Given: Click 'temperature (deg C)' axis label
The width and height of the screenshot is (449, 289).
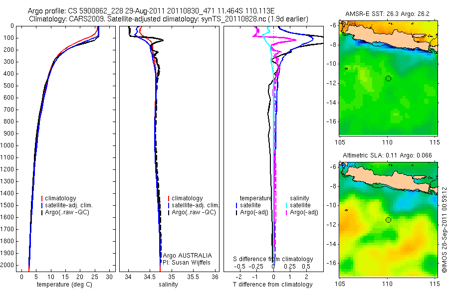Looking at the screenshot, I should pyautogui.click(x=64, y=285).
